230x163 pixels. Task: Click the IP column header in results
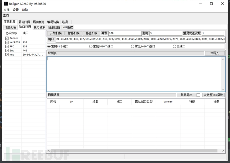(x=71, y=101)
